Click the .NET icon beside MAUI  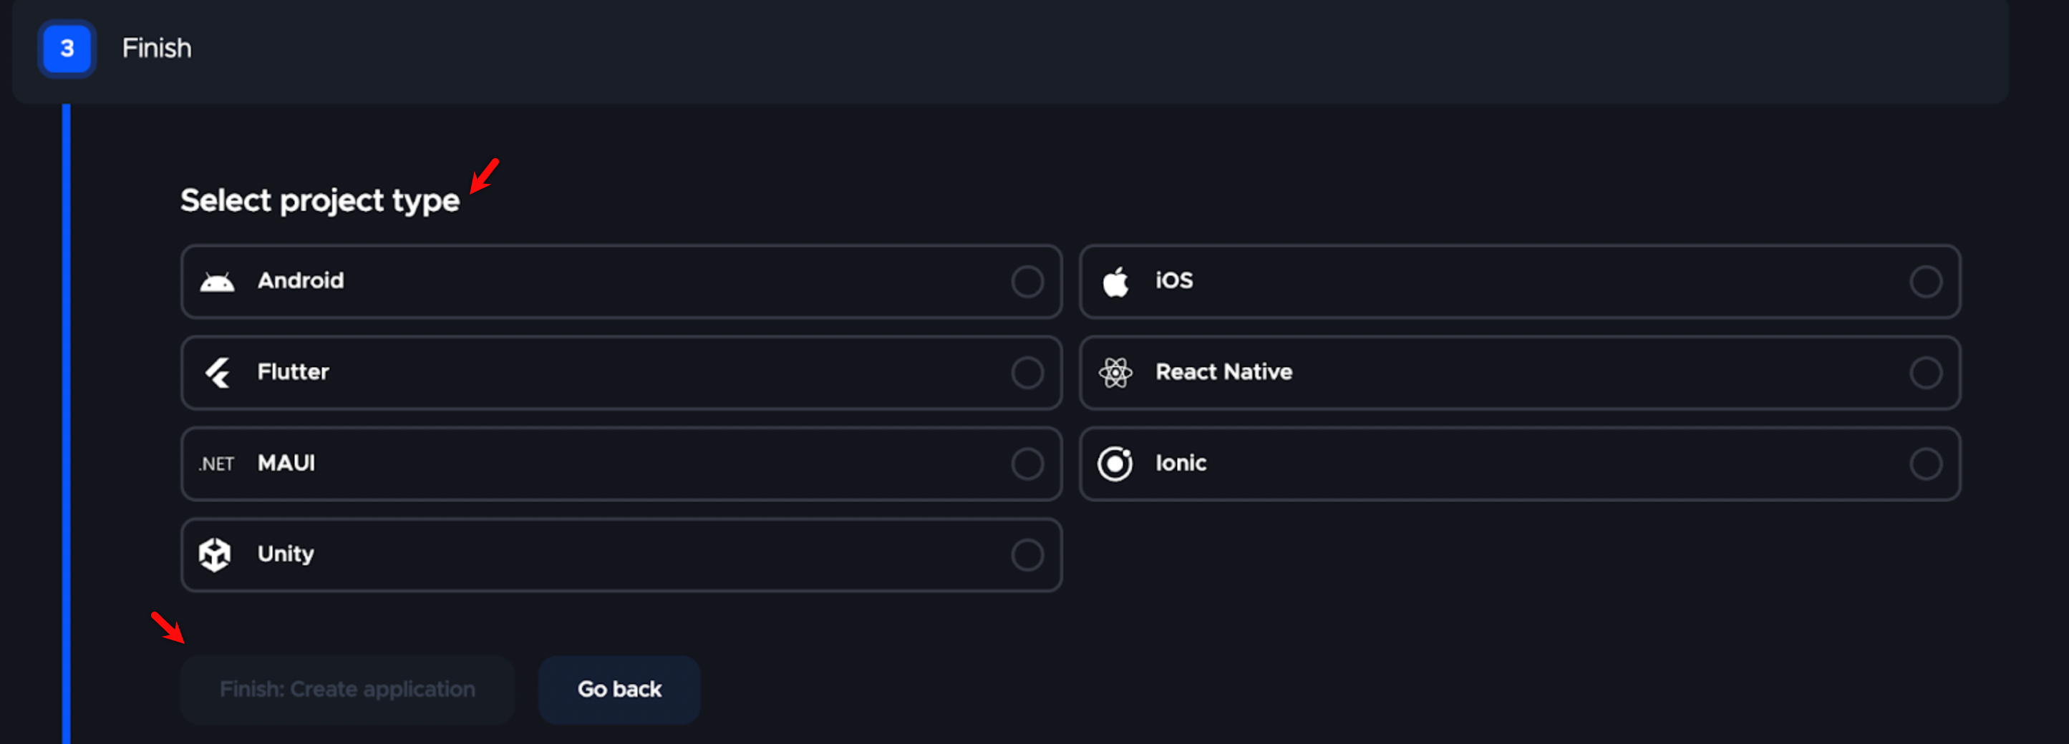tap(215, 464)
